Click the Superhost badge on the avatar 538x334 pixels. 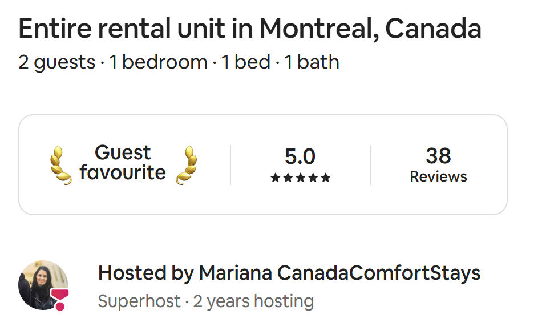coord(60,299)
